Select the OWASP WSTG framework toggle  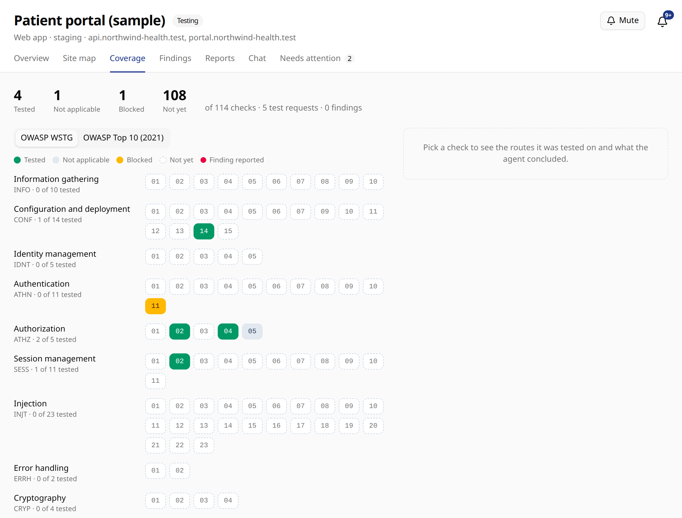click(x=47, y=138)
